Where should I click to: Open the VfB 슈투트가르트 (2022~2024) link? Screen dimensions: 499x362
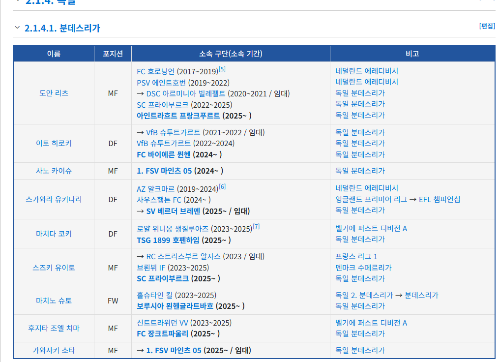click(164, 143)
